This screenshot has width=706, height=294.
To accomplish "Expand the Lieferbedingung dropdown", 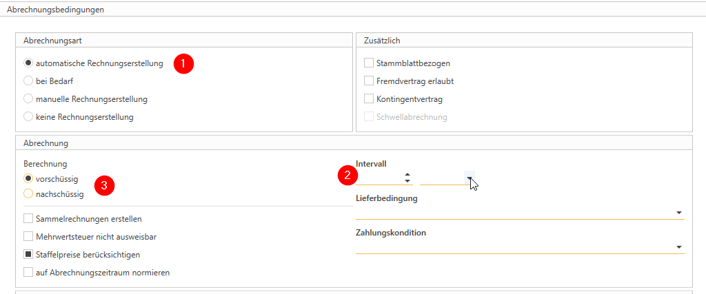I will 679,213.
